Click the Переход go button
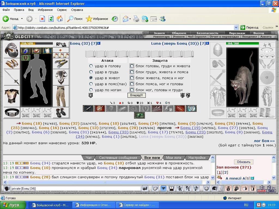 [x=249, y=27]
